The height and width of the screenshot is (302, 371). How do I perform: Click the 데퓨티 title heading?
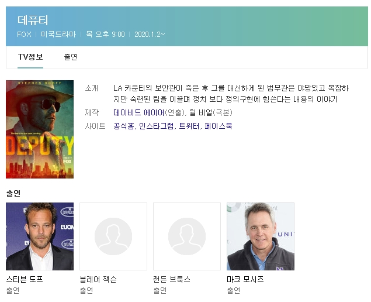[33, 20]
